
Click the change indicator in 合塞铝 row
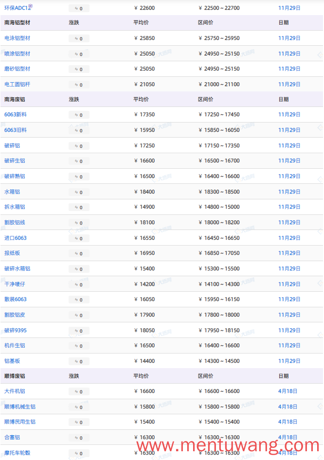[79, 438]
